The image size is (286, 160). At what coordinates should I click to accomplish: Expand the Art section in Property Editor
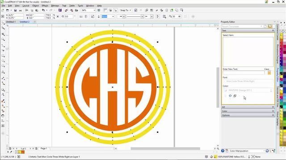click(x=273, y=107)
